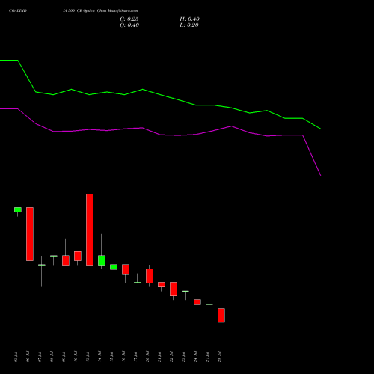Click the green candle above 03 Jul
Screen dimensions: 374x374
coord(18,209)
